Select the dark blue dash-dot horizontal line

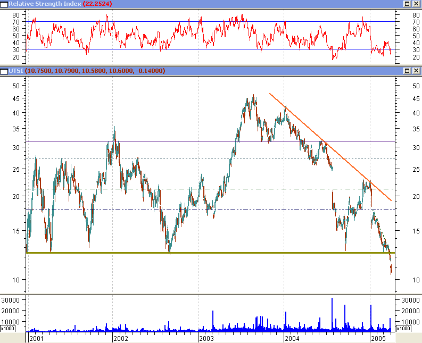tap(210, 210)
